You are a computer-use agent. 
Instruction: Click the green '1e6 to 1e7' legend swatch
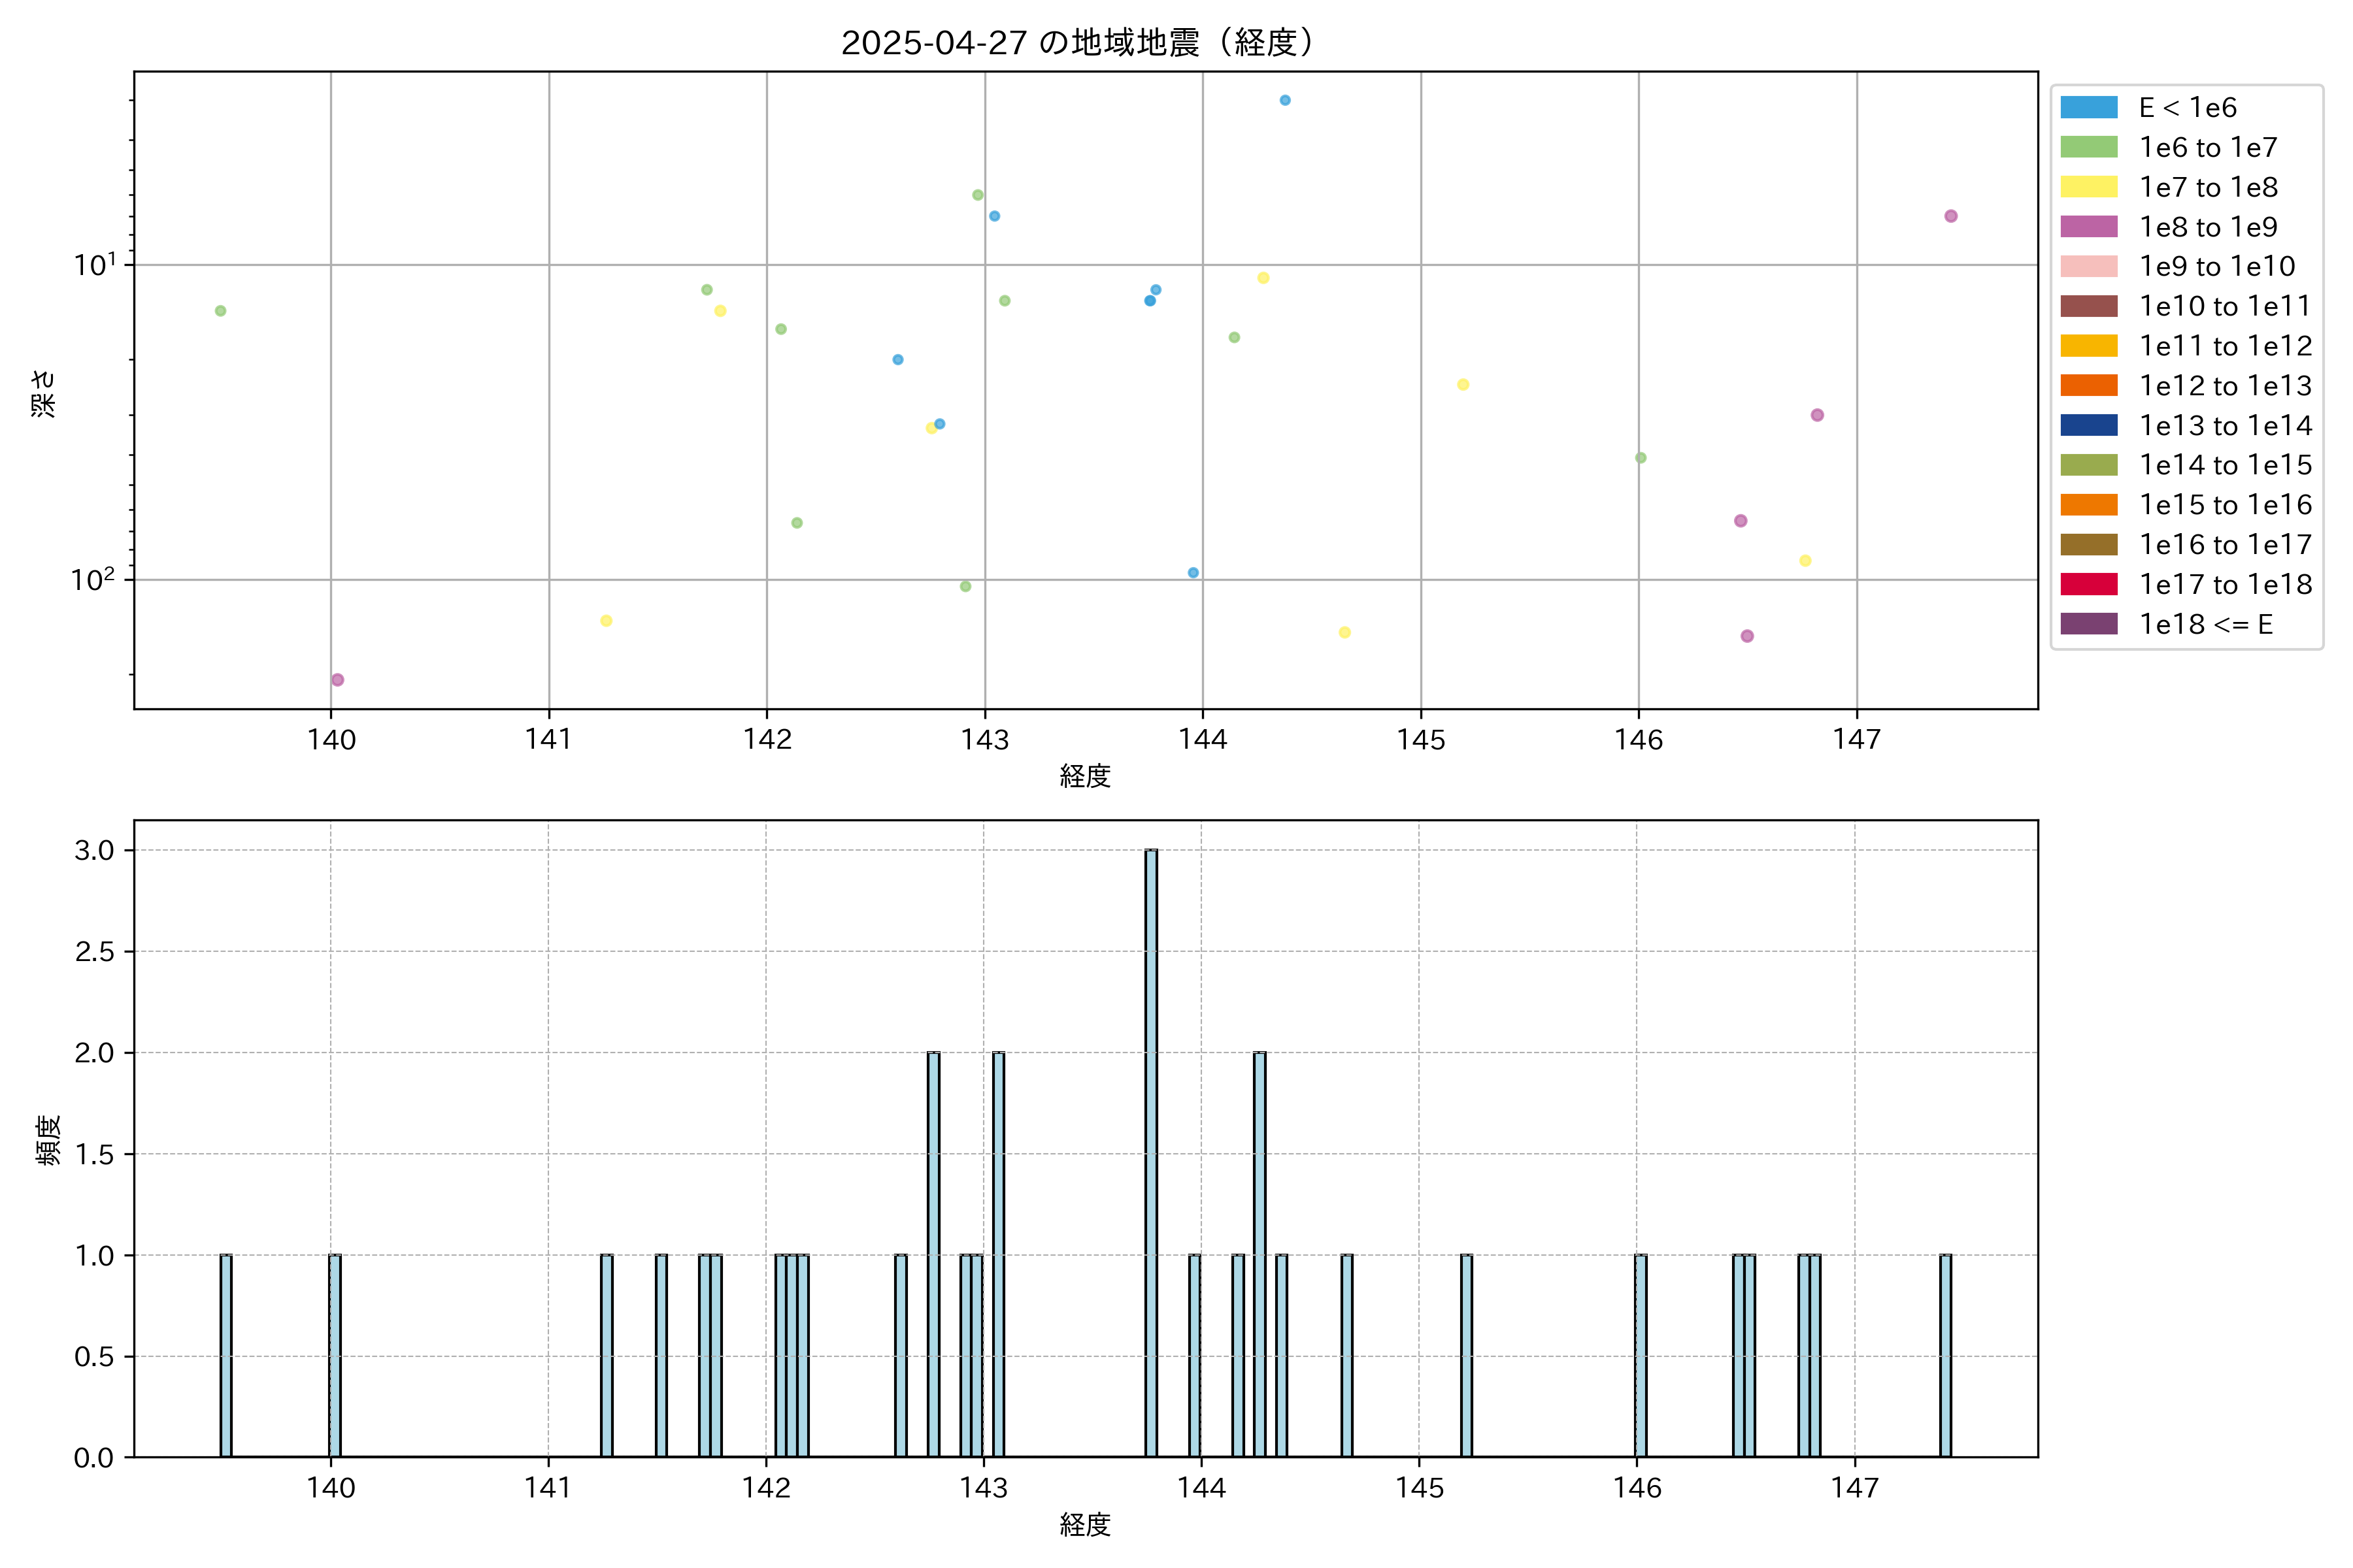point(2088,148)
